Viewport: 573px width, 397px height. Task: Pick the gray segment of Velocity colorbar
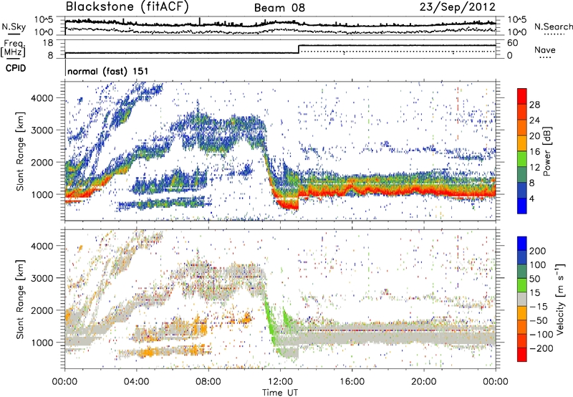click(522, 299)
